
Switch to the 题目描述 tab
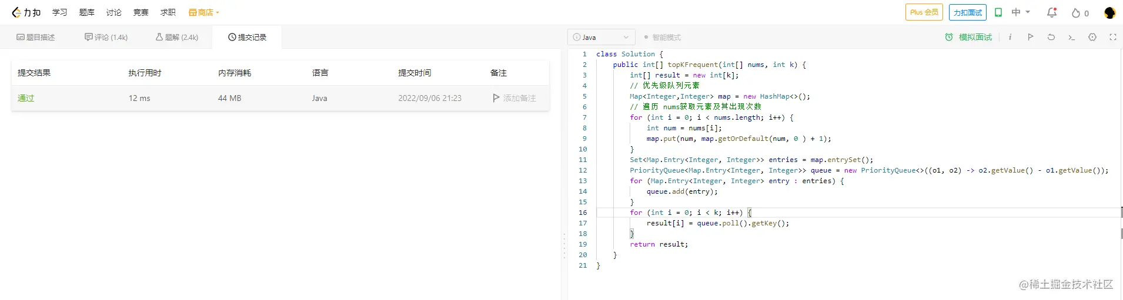click(36, 37)
